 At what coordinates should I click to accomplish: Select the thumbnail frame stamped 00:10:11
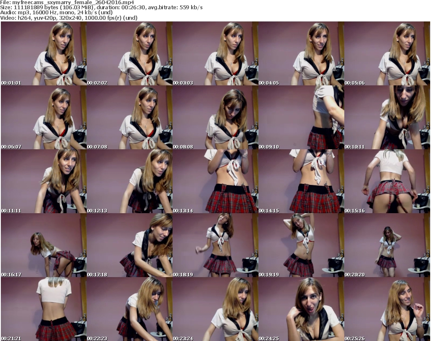(x=387, y=117)
